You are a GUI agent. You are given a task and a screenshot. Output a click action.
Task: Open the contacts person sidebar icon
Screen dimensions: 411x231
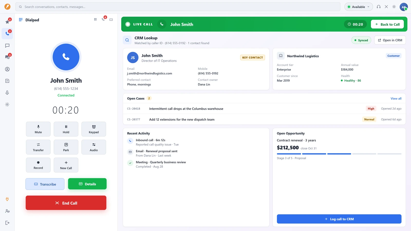tap(7, 69)
